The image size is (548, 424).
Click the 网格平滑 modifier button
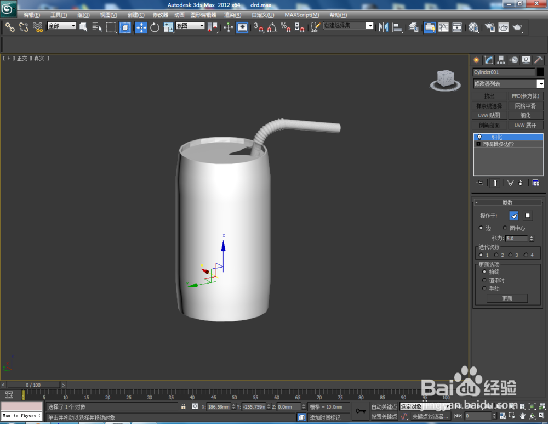click(x=526, y=106)
